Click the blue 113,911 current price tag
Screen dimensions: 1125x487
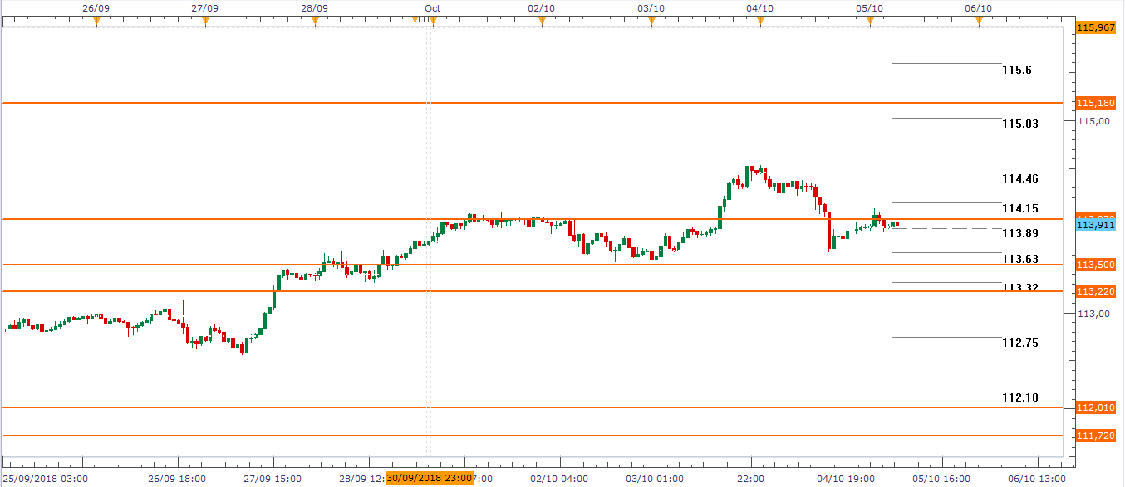tap(1095, 224)
